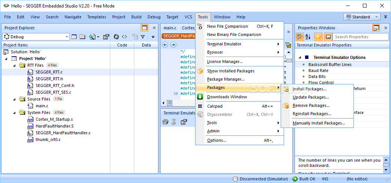Screen dimensions: 391x183
Task: Choose Update Packages from the submenu
Action: pyautogui.click(x=317, y=97)
